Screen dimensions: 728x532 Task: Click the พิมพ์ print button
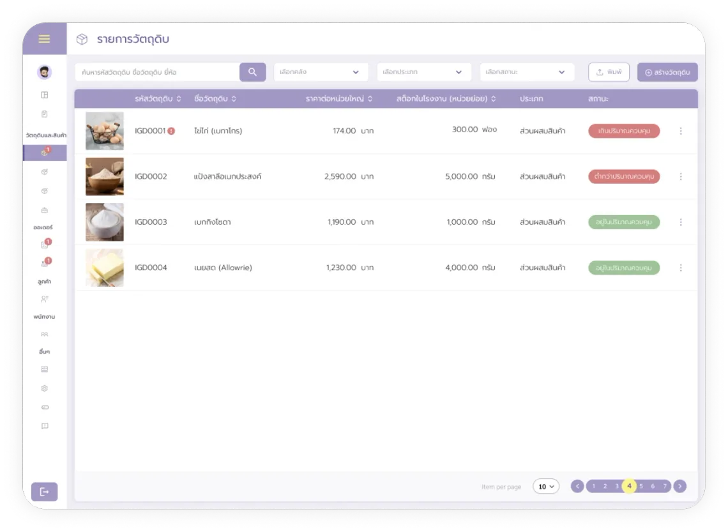pos(609,72)
